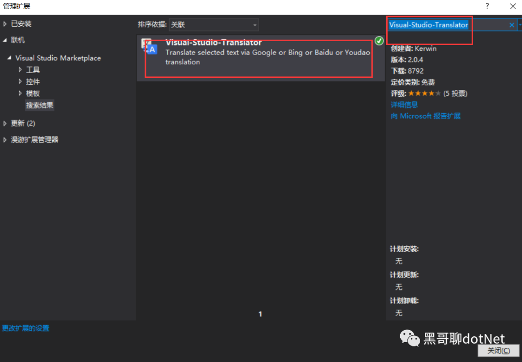Click the 定价类别: 免费 text
The image size is (522, 362).
413,82
